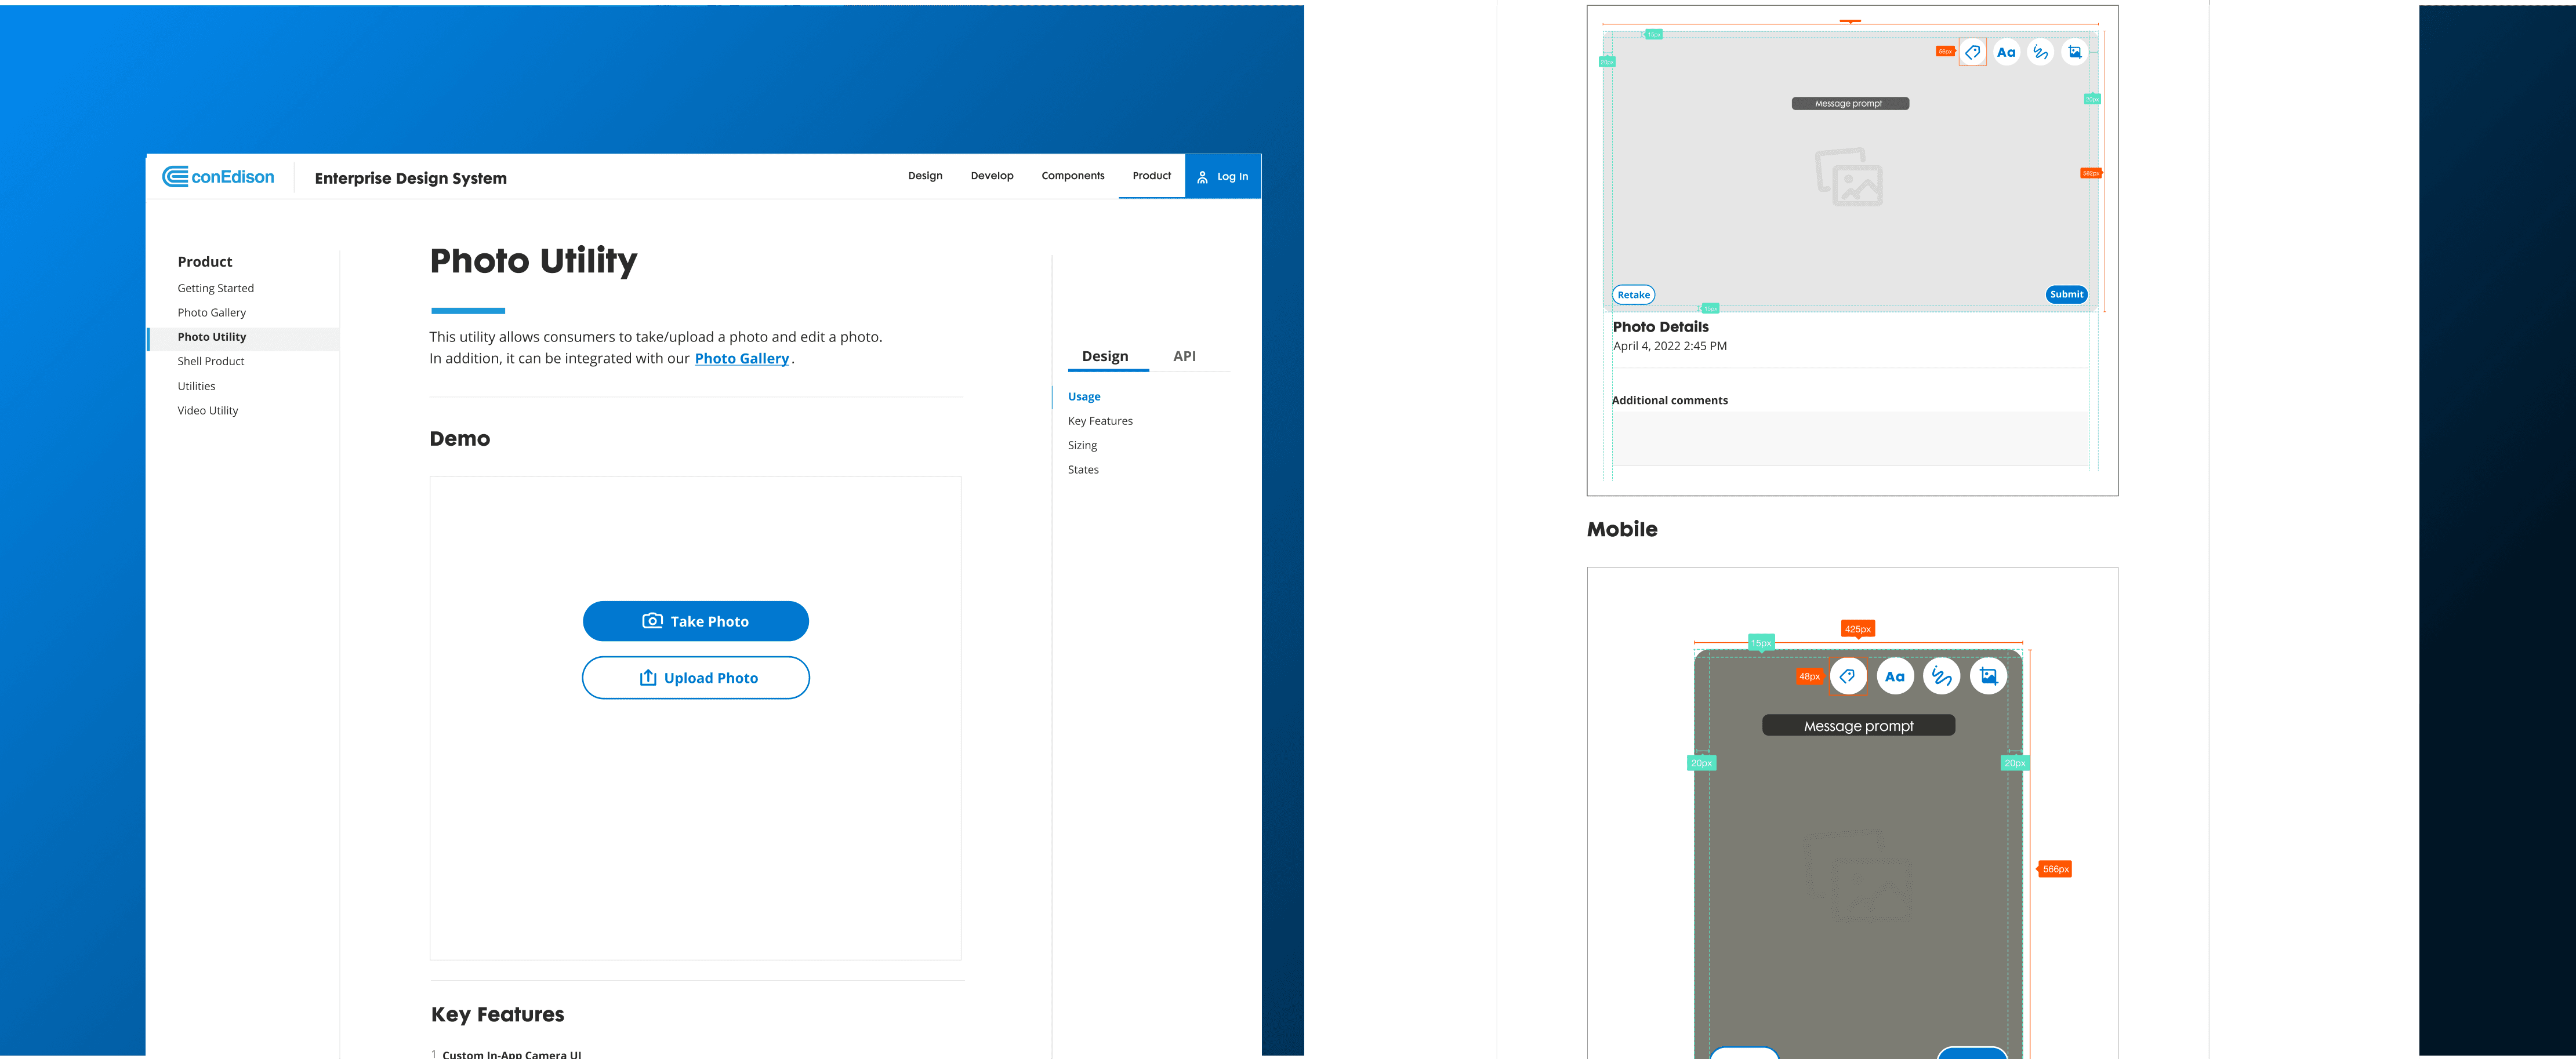Viewport: 2576px width, 1059px height.
Task: Open Video Utility in sidebar
Action: (x=208, y=410)
